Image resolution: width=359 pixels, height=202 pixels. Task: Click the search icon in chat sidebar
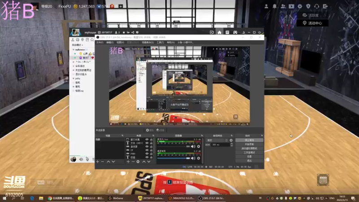[92, 40]
